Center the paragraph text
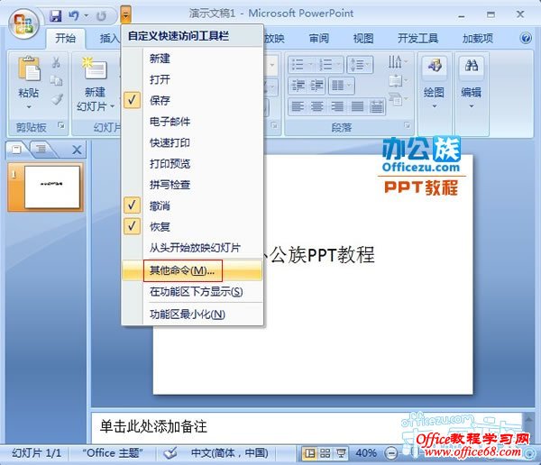This screenshot has width=541, height=465. click(x=317, y=106)
